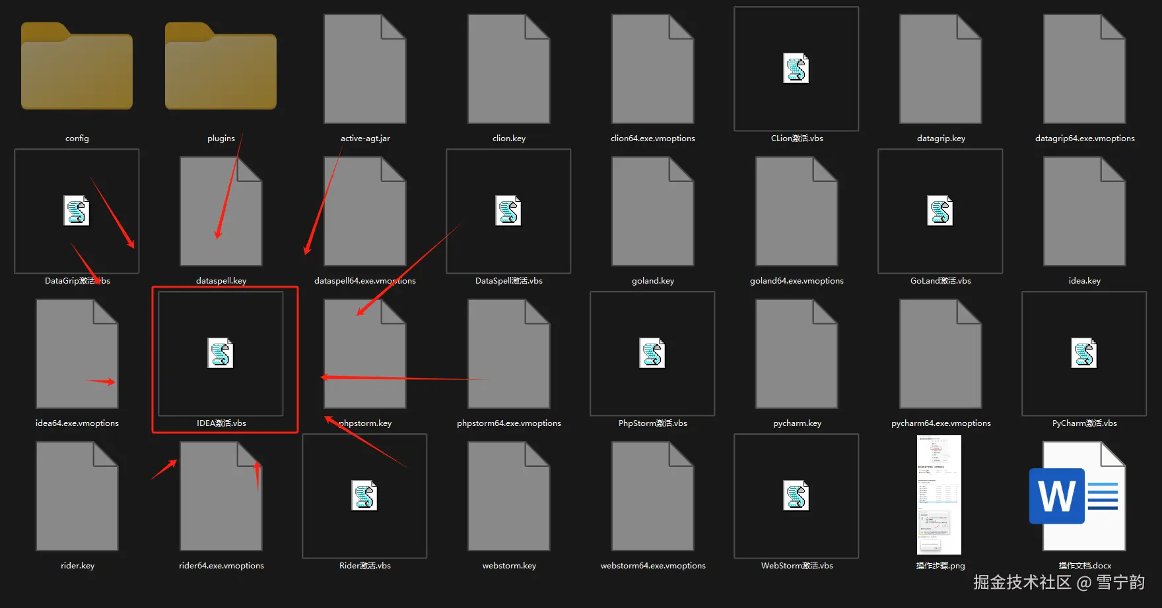Select the webstorm64.exe.vmoptions file icon
The image size is (1162, 608).
pyautogui.click(x=653, y=496)
